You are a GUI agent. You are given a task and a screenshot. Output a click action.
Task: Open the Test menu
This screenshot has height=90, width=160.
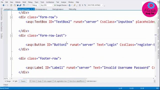point(57,2)
